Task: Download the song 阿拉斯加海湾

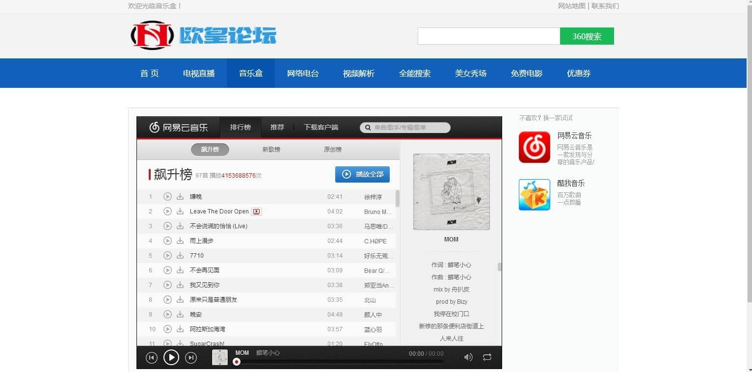Action: pyautogui.click(x=180, y=329)
